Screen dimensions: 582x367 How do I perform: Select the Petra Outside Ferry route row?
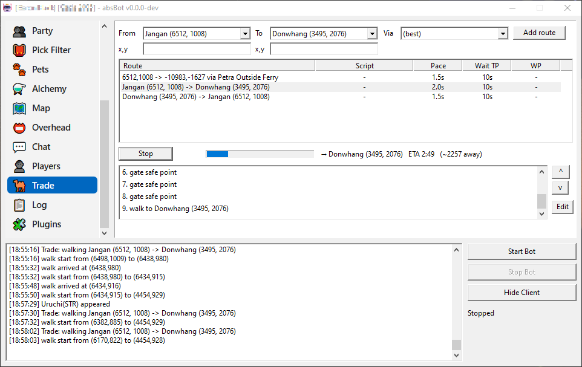click(340, 77)
